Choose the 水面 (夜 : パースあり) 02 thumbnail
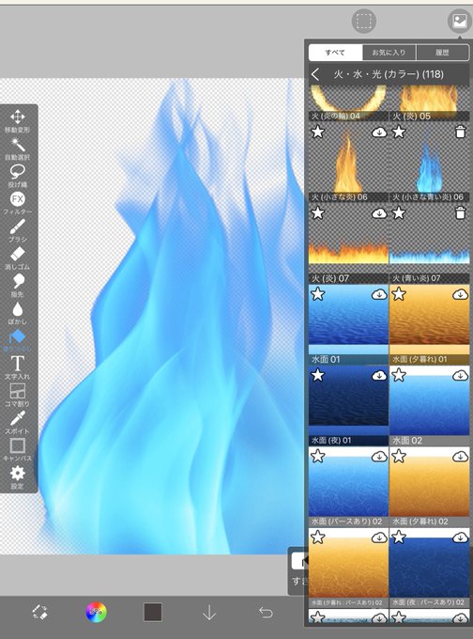The height and width of the screenshot is (639, 473). click(430, 569)
